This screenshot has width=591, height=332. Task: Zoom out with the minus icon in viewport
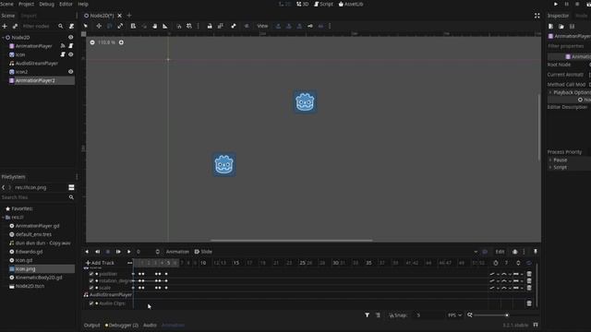click(92, 42)
